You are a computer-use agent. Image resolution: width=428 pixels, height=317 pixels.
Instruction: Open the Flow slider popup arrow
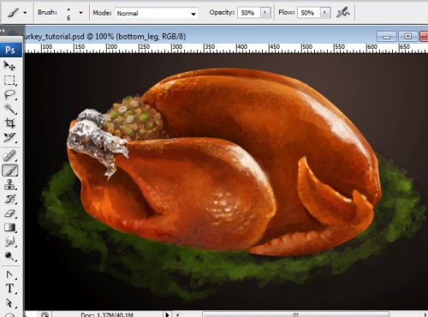(x=325, y=13)
